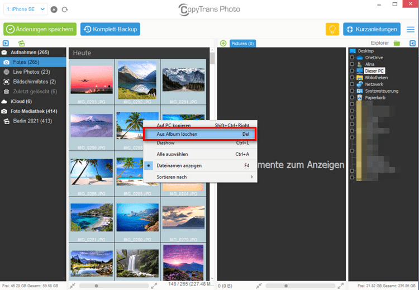Image resolution: width=419 pixels, height=290 pixels.
Task: Toggle the left album panel icon
Action: (6, 43)
